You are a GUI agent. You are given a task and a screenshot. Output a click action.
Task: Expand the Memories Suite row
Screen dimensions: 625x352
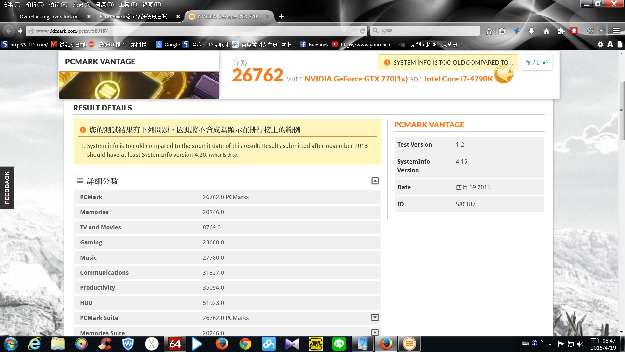(x=375, y=332)
